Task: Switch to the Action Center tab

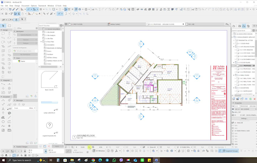Action: pyautogui.click(x=115, y=24)
